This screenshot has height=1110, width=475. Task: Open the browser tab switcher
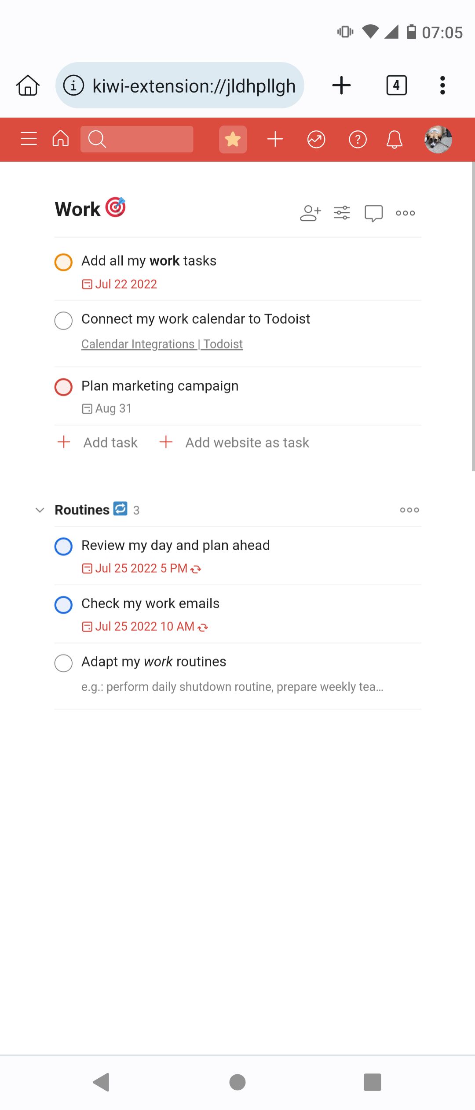tap(395, 85)
